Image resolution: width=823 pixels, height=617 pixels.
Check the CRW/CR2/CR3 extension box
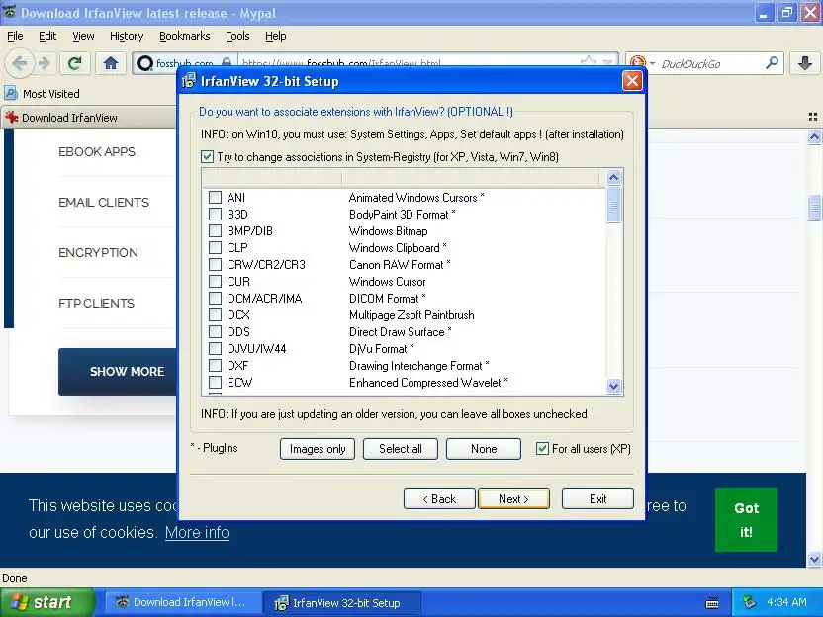(x=215, y=264)
